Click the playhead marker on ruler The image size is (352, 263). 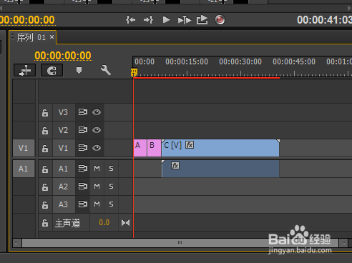pyautogui.click(x=134, y=73)
